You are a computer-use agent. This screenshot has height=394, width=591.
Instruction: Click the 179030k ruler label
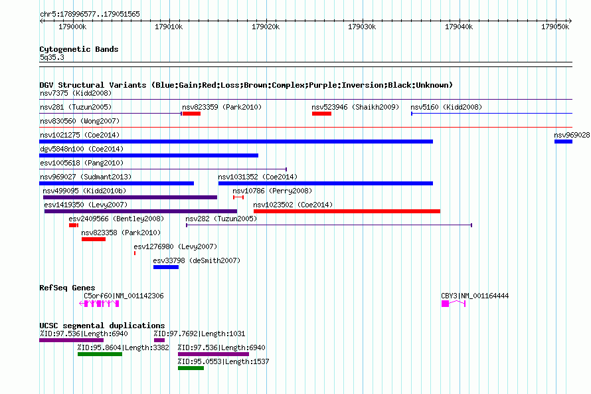362,27
